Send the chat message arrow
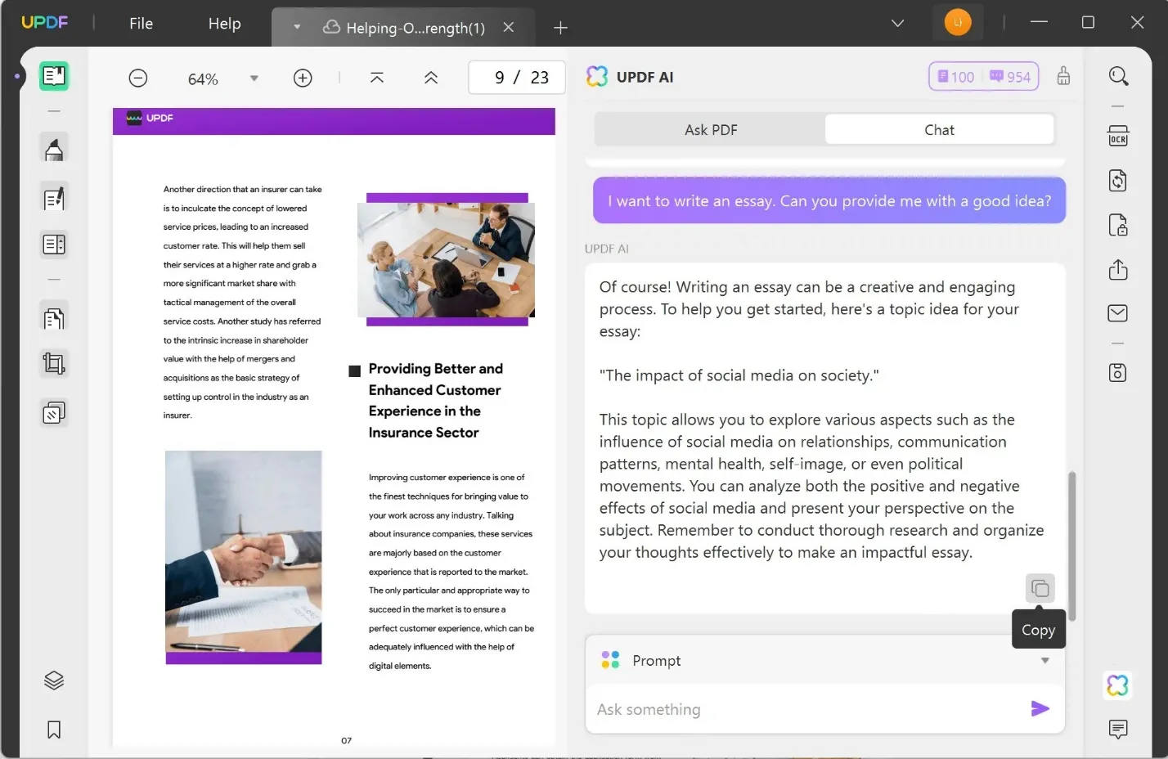Viewport: 1168px width, 759px height. tap(1040, 708)
